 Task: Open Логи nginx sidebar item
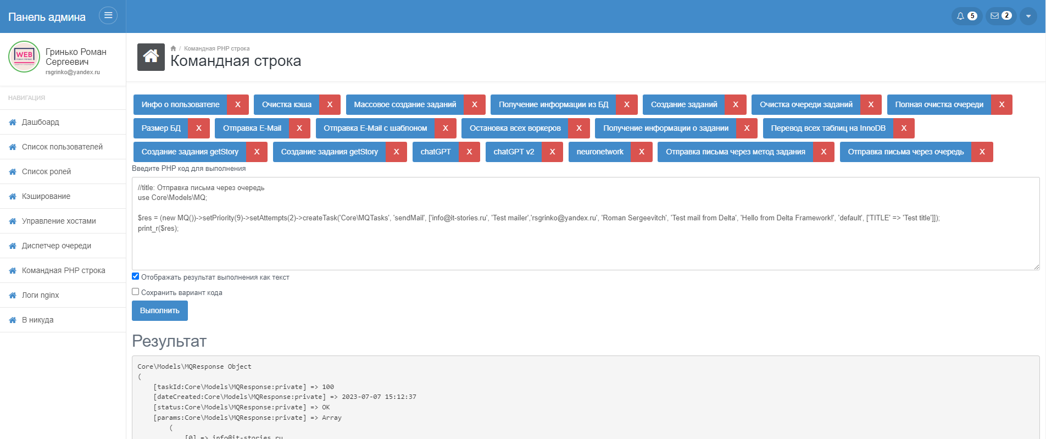click(x=40, y=295)
